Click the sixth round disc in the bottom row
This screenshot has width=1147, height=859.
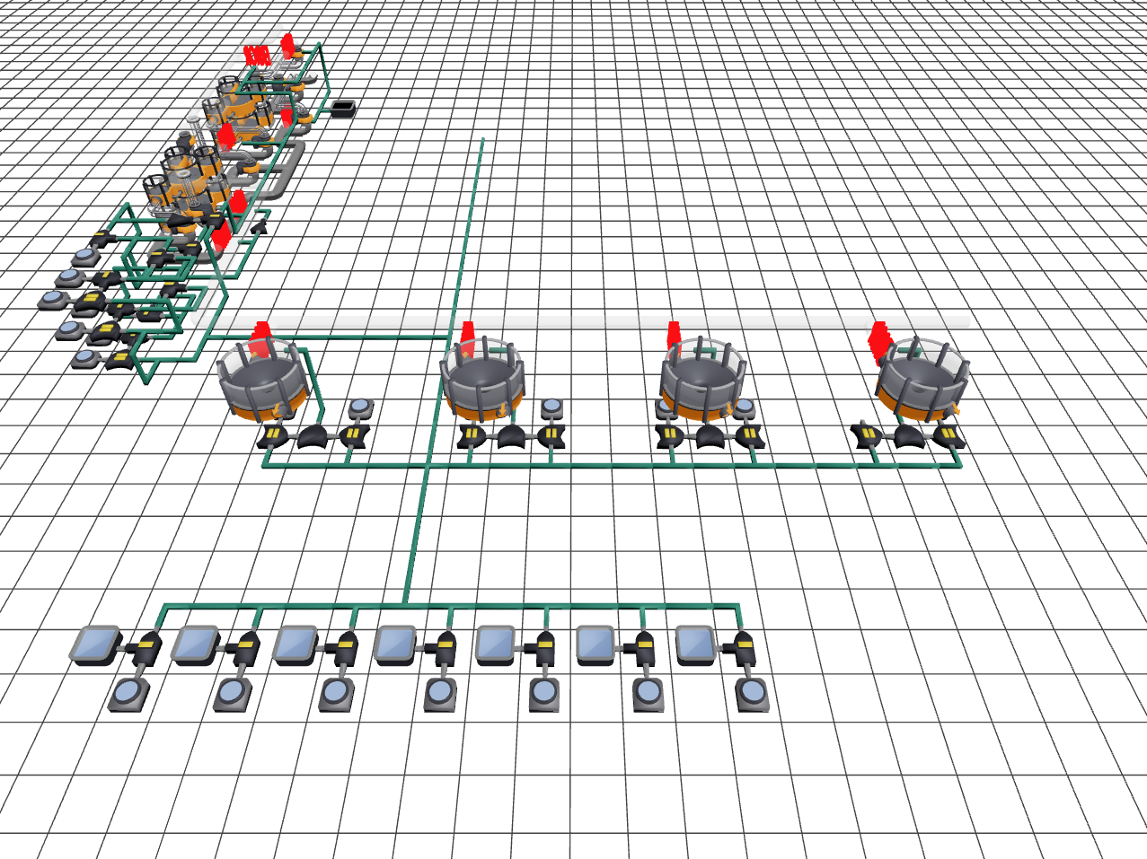coord(648,695)
